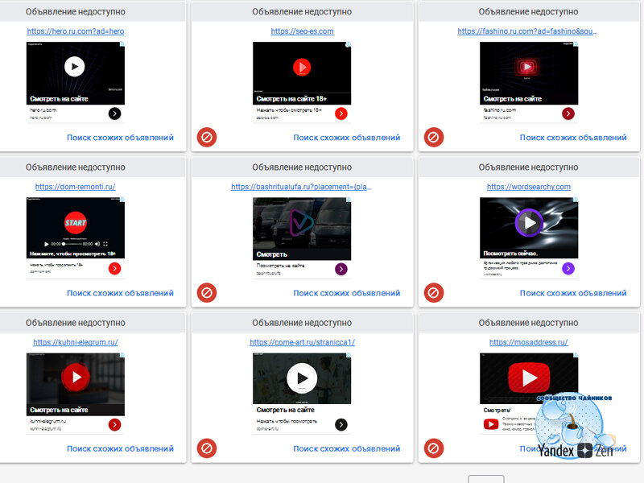Image resolution: width=644 pixels, height=483 pixels.
Task: Click the violet arrow in wordsearchy ad
Action: (x=568, y=269)
